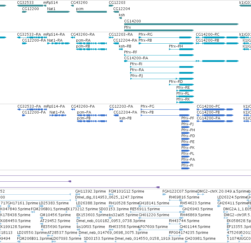Select the Pfrx-PI protein label

(x=187, y=165)
